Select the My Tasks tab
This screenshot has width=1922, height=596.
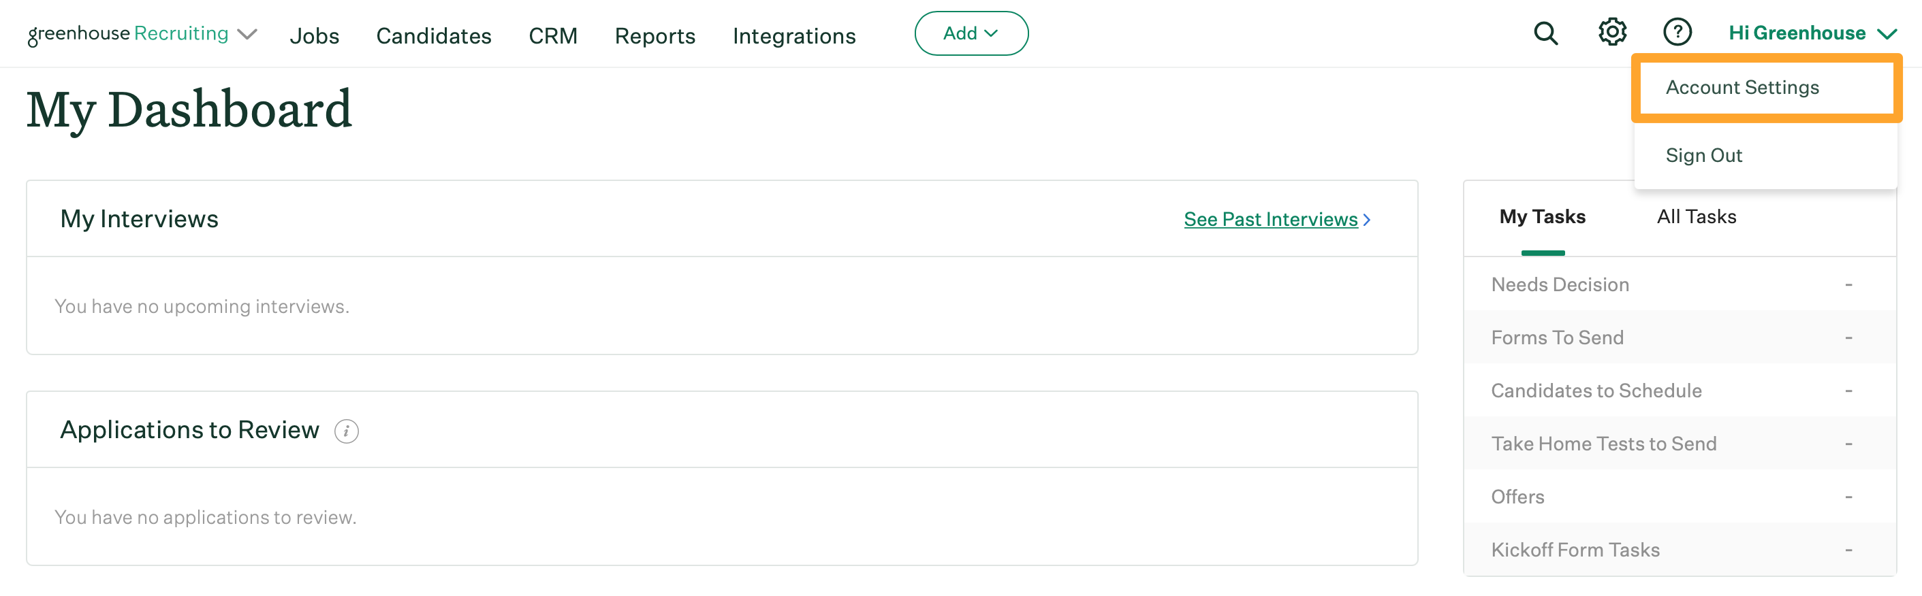coord(1542,217)
